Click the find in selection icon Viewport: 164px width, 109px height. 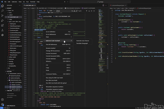coord(92,11)
